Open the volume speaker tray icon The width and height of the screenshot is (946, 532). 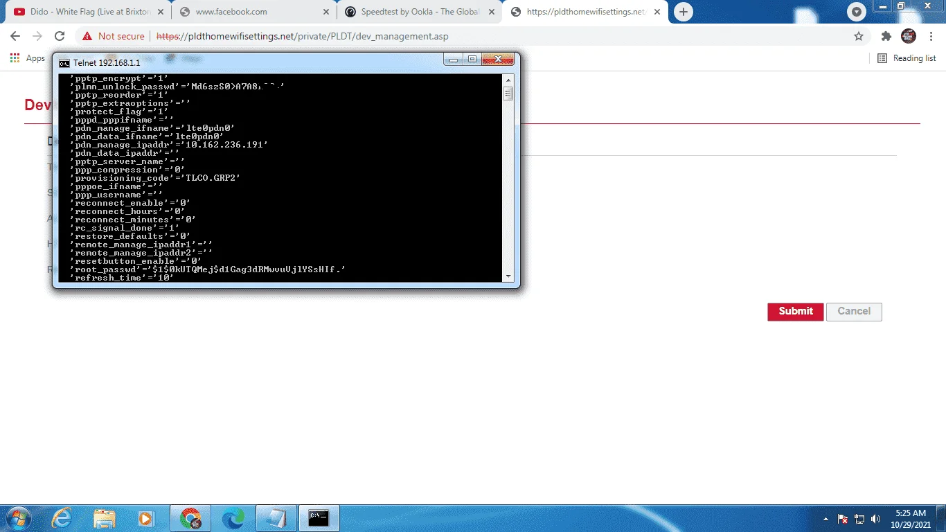coord(875,519)
